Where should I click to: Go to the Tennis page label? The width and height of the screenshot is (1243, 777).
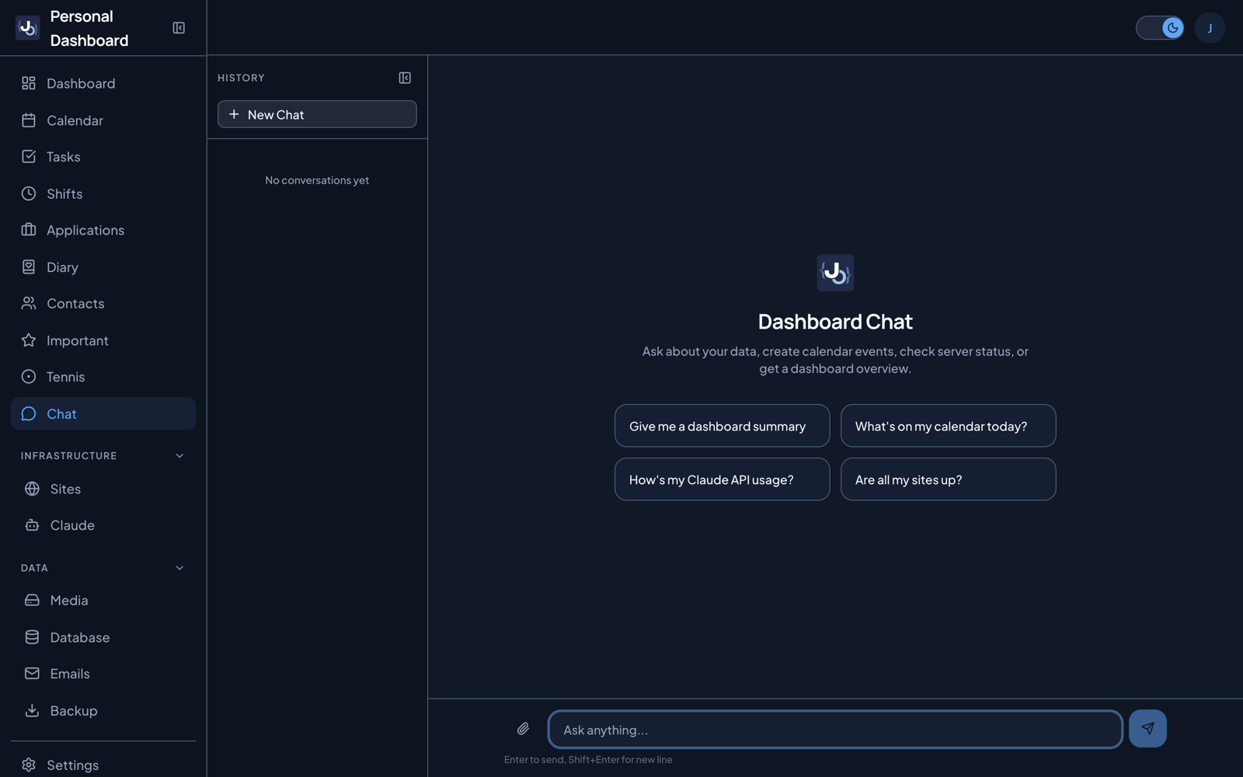tap(66, 377)
